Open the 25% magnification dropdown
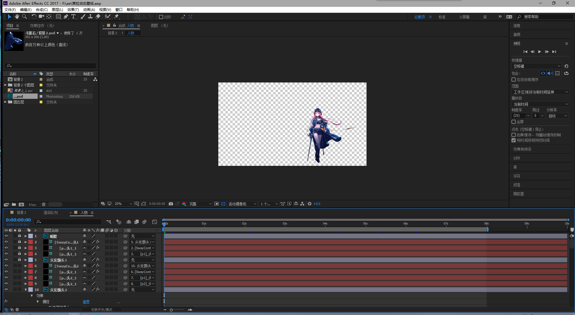 (123, 204)
